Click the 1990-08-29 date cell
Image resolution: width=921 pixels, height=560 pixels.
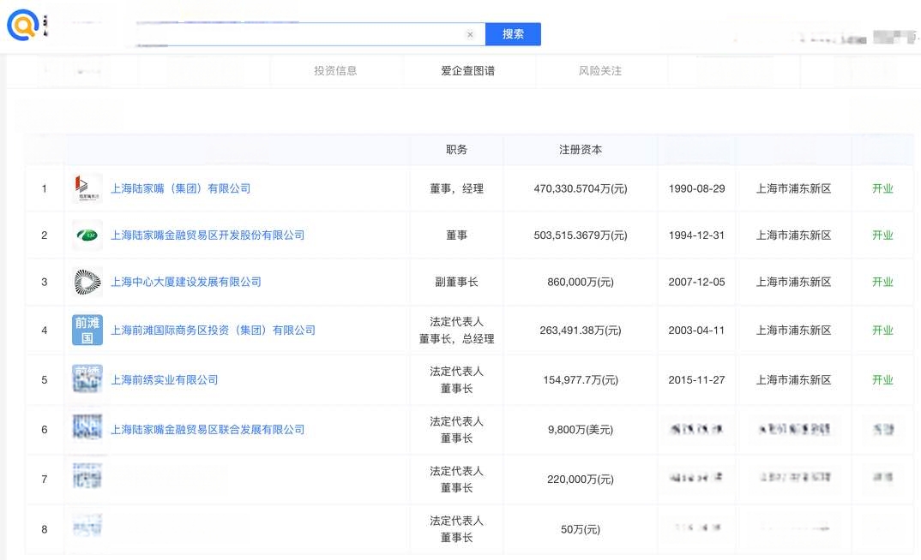696,189
